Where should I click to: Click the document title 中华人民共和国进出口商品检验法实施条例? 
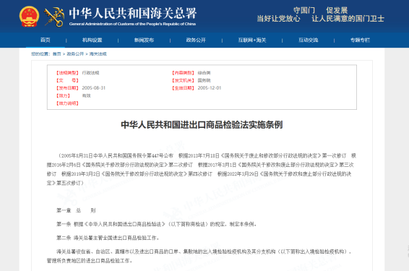(x=202, y=125)
